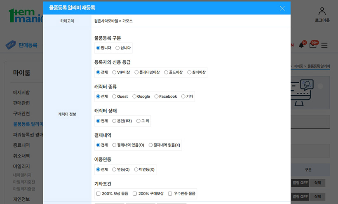Go to 취소내역 in sidebar menu
338x204 pixels.
[21, 156]
